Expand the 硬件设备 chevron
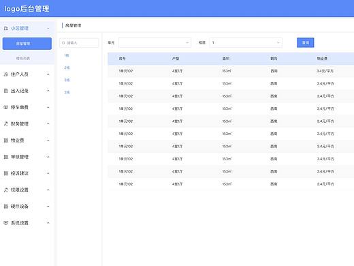 click(x=48, y=206)
